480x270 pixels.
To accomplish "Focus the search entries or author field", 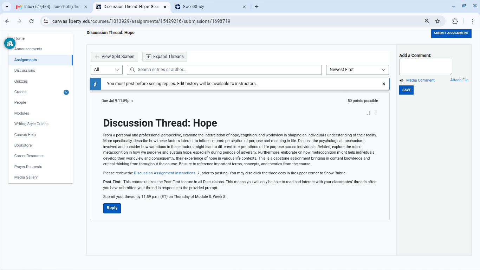I will click(x=224, y=70).
